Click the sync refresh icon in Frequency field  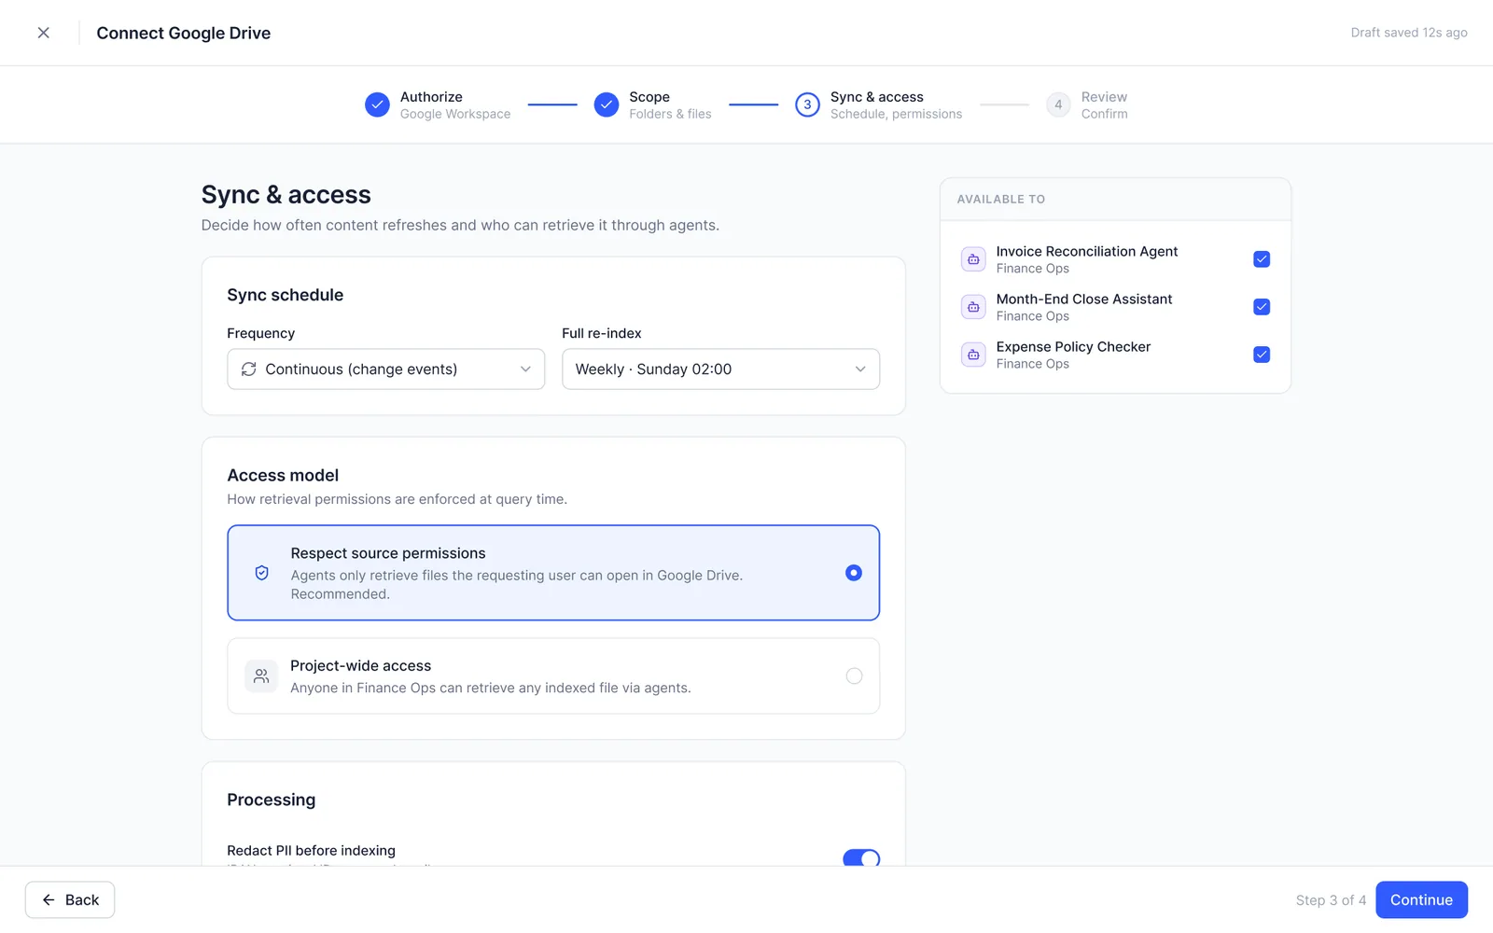[249, 369]
